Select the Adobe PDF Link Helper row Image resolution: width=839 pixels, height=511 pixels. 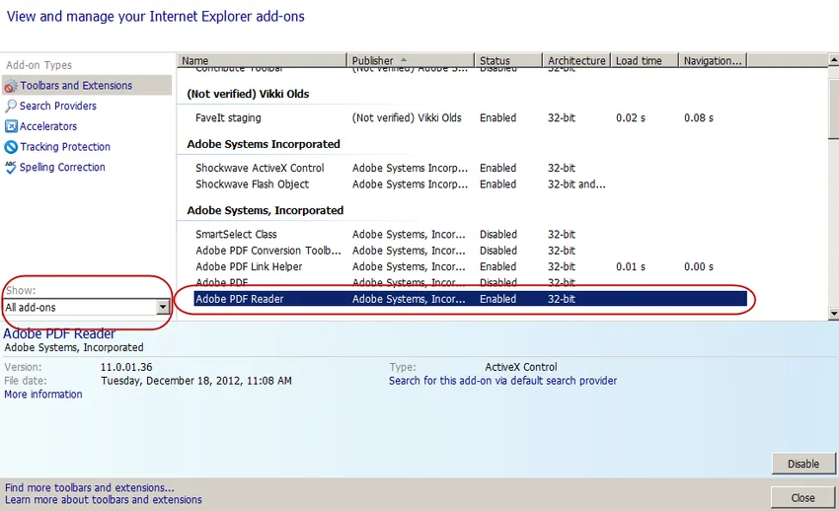(471, 266)
